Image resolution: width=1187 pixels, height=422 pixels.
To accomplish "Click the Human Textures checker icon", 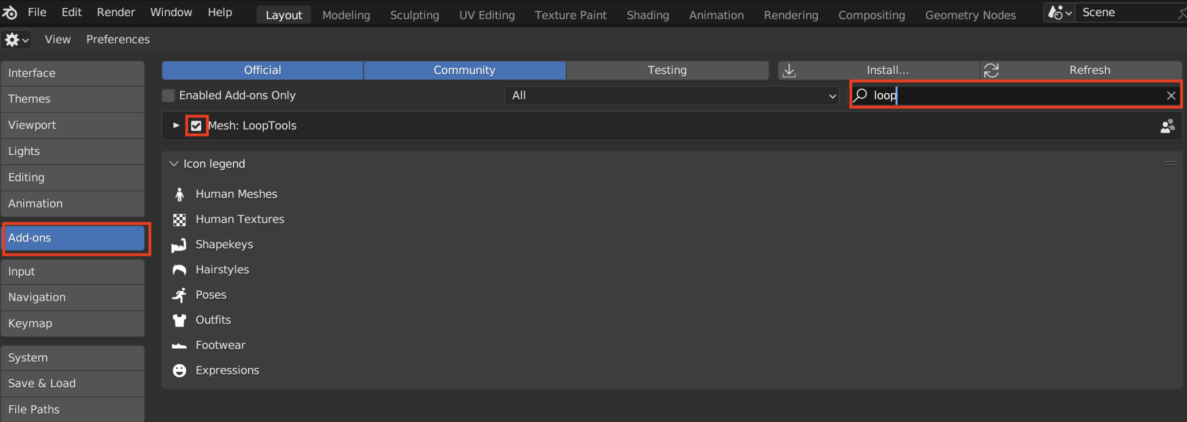I will (180, 219).
